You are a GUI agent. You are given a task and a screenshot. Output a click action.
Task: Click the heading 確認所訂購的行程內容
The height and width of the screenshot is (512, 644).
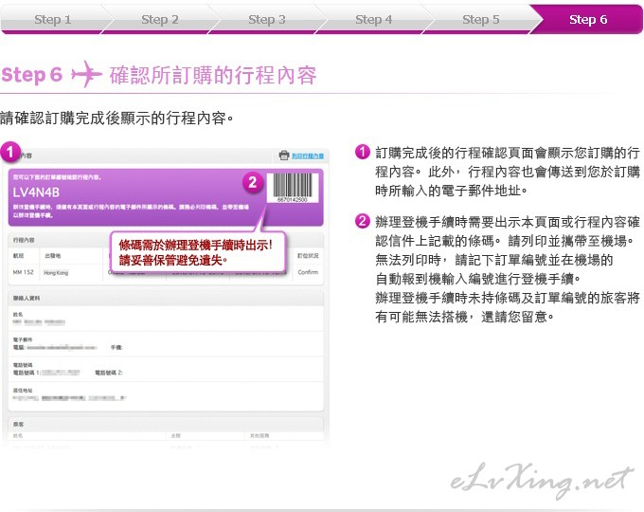[x=213, y=75]
